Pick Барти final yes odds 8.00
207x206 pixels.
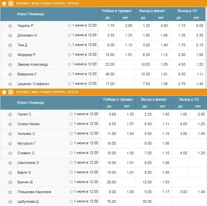[148, 172]
